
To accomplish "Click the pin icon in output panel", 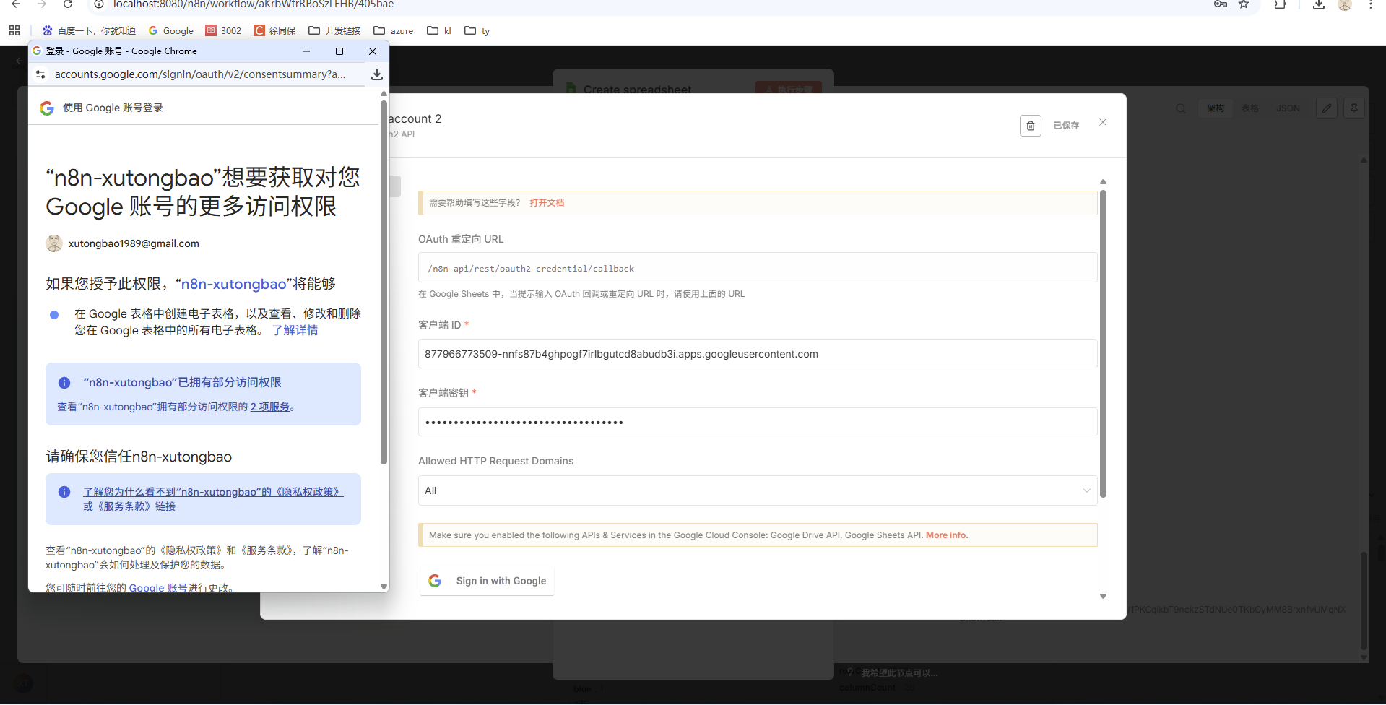I will (1354, 108).
